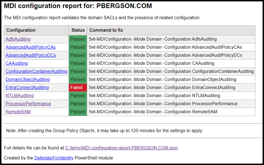Click the DomainObjectAuditing link
The width and height of the screenshot is (264, 165).
pos(28,80)
